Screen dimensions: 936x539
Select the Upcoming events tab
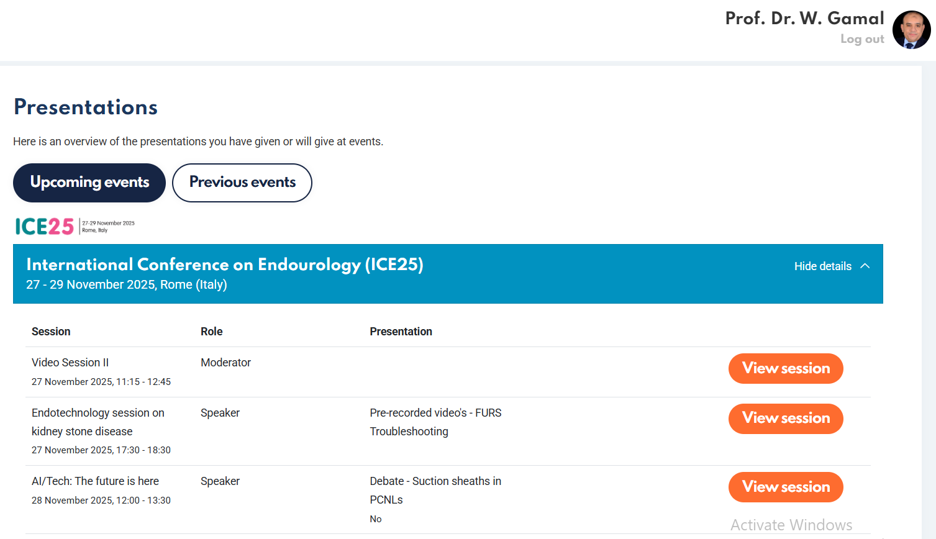coord(89,183)
